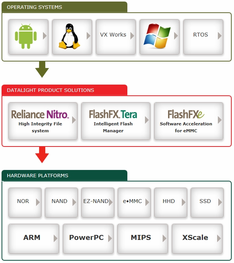Select the Operating Systems tab header

64,7
